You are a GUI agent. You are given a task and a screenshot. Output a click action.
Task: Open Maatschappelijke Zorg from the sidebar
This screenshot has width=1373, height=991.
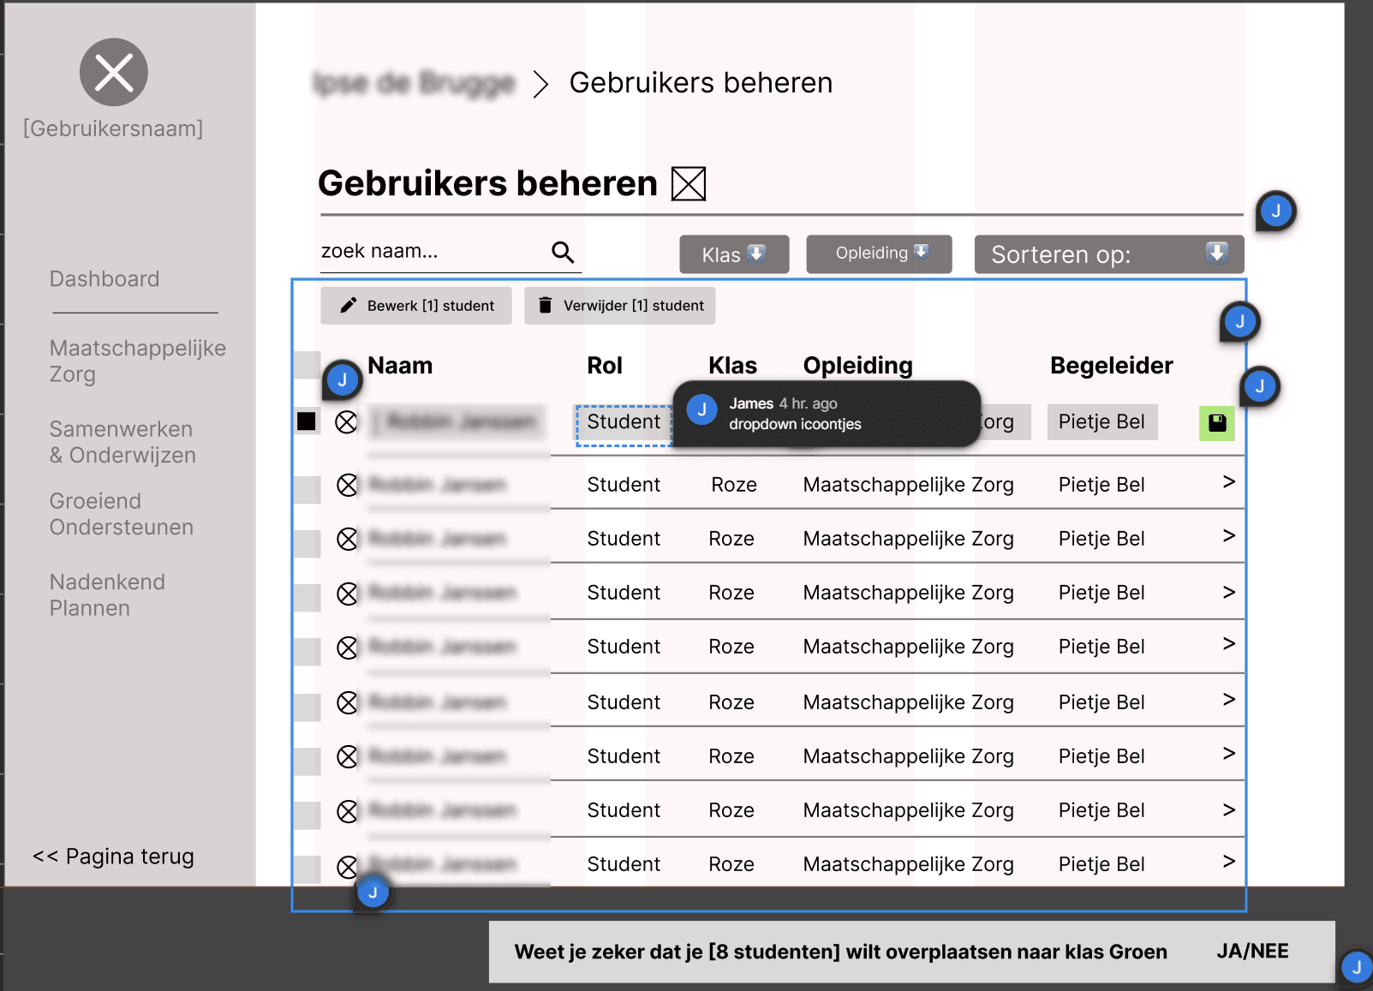(x=137, y=361)
